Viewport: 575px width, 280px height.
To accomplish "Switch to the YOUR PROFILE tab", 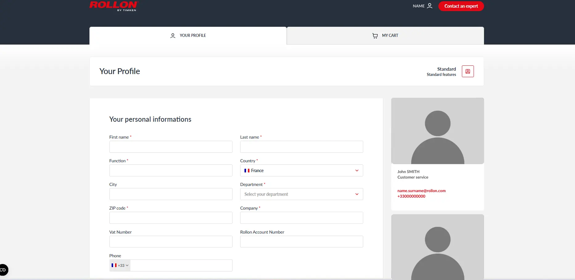I will point(188,36).
